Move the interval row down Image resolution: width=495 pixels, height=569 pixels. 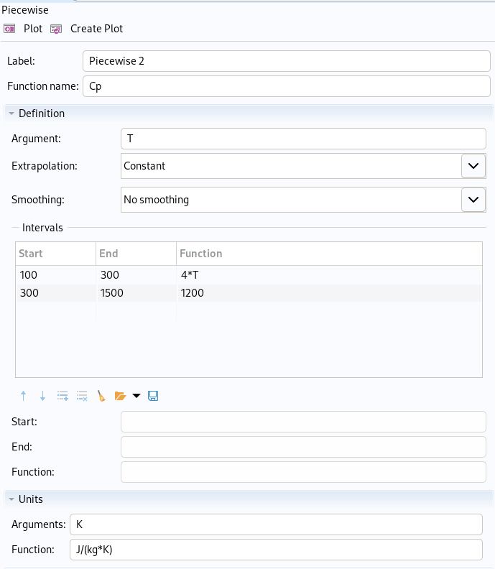pyautogui.click(x=42, y=396)
